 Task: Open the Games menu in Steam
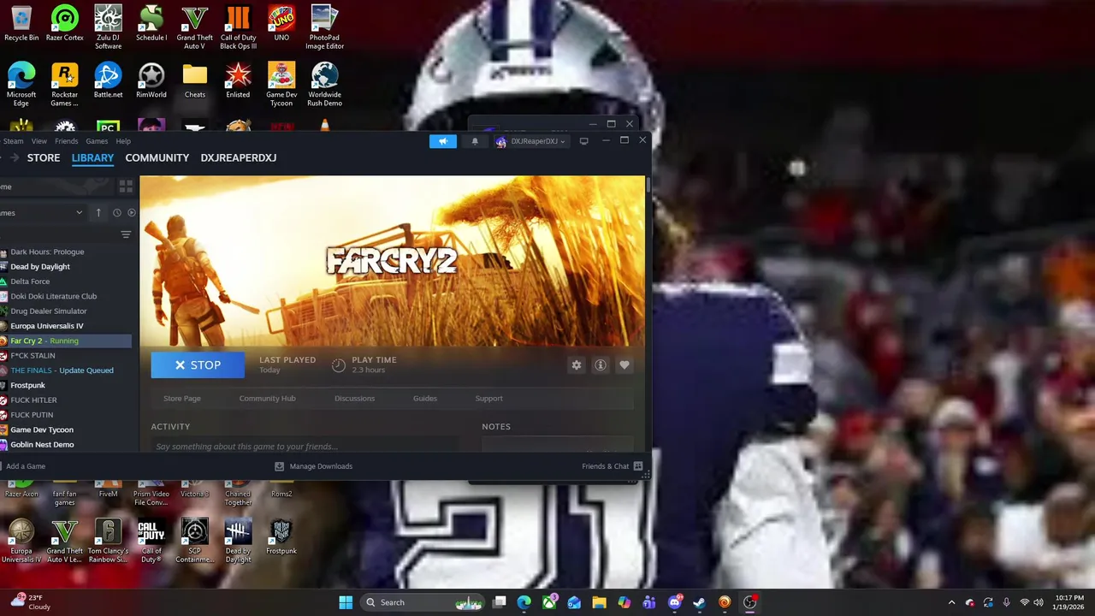[97, 141]
